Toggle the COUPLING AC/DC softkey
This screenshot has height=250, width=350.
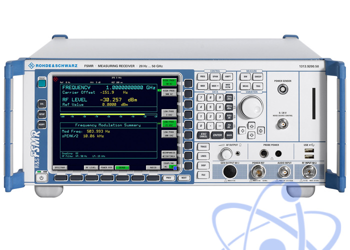pyautogui.click(x=168, y=164)
